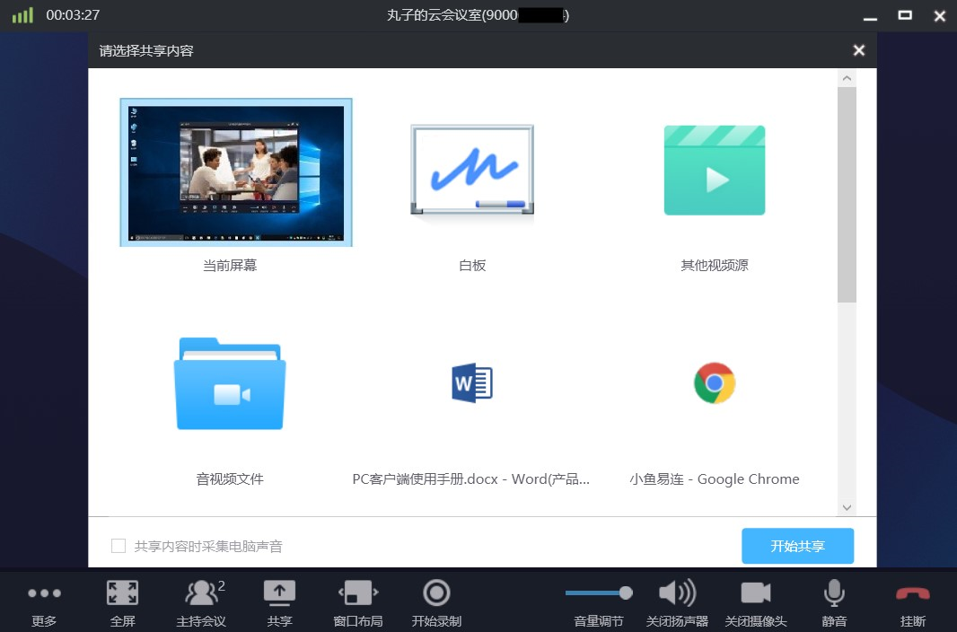Click the 开始共享 button

[798, 546]
